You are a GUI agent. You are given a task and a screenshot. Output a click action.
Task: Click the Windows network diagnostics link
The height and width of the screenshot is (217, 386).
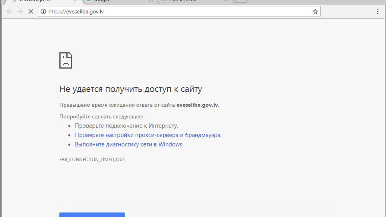(x=128, y=144)
